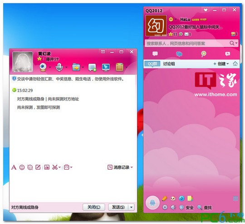The width and height of the screenshot is (245, 224).
Task: Click the chat window's top-bar menu icon
Action: pyautogui.click(x=103, y=52)
